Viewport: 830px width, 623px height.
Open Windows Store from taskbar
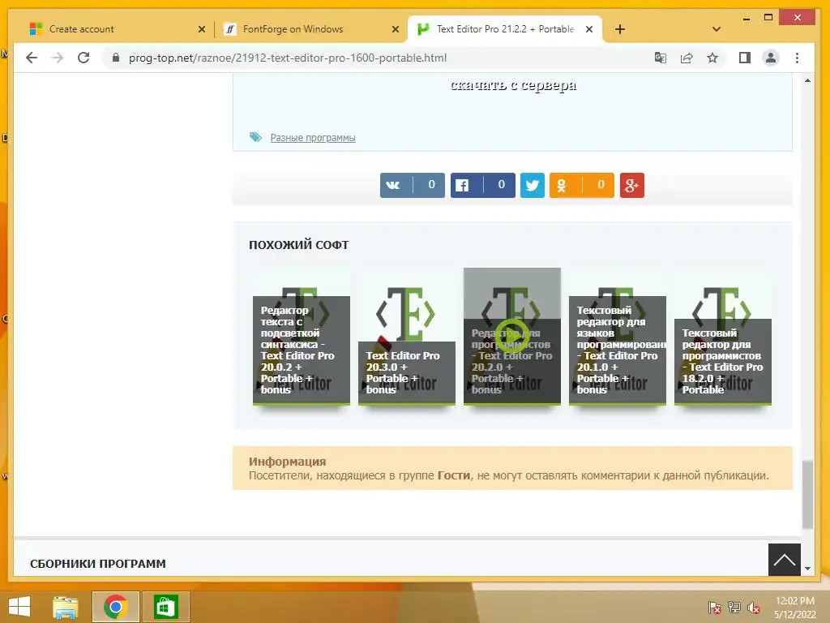165,607
